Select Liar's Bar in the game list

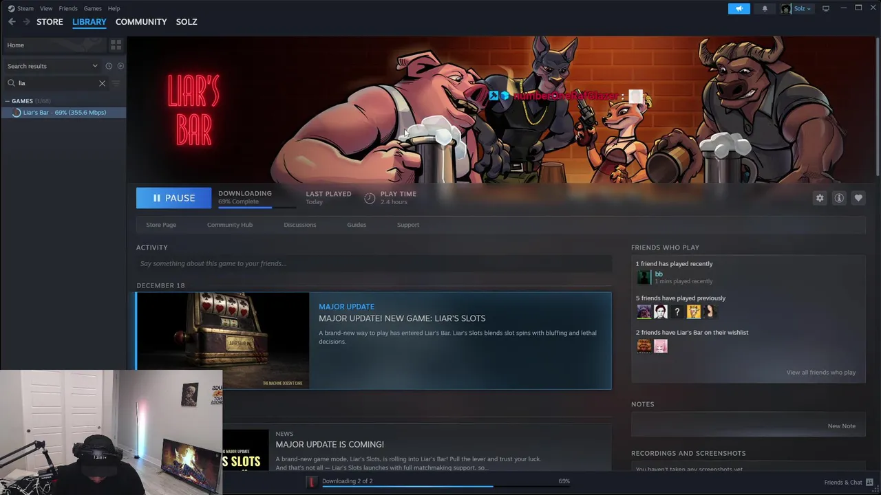coord(63,113)
